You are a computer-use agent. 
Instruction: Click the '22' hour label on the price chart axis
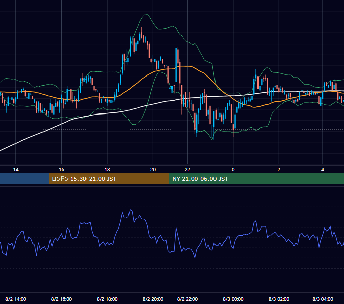(187, 170)
